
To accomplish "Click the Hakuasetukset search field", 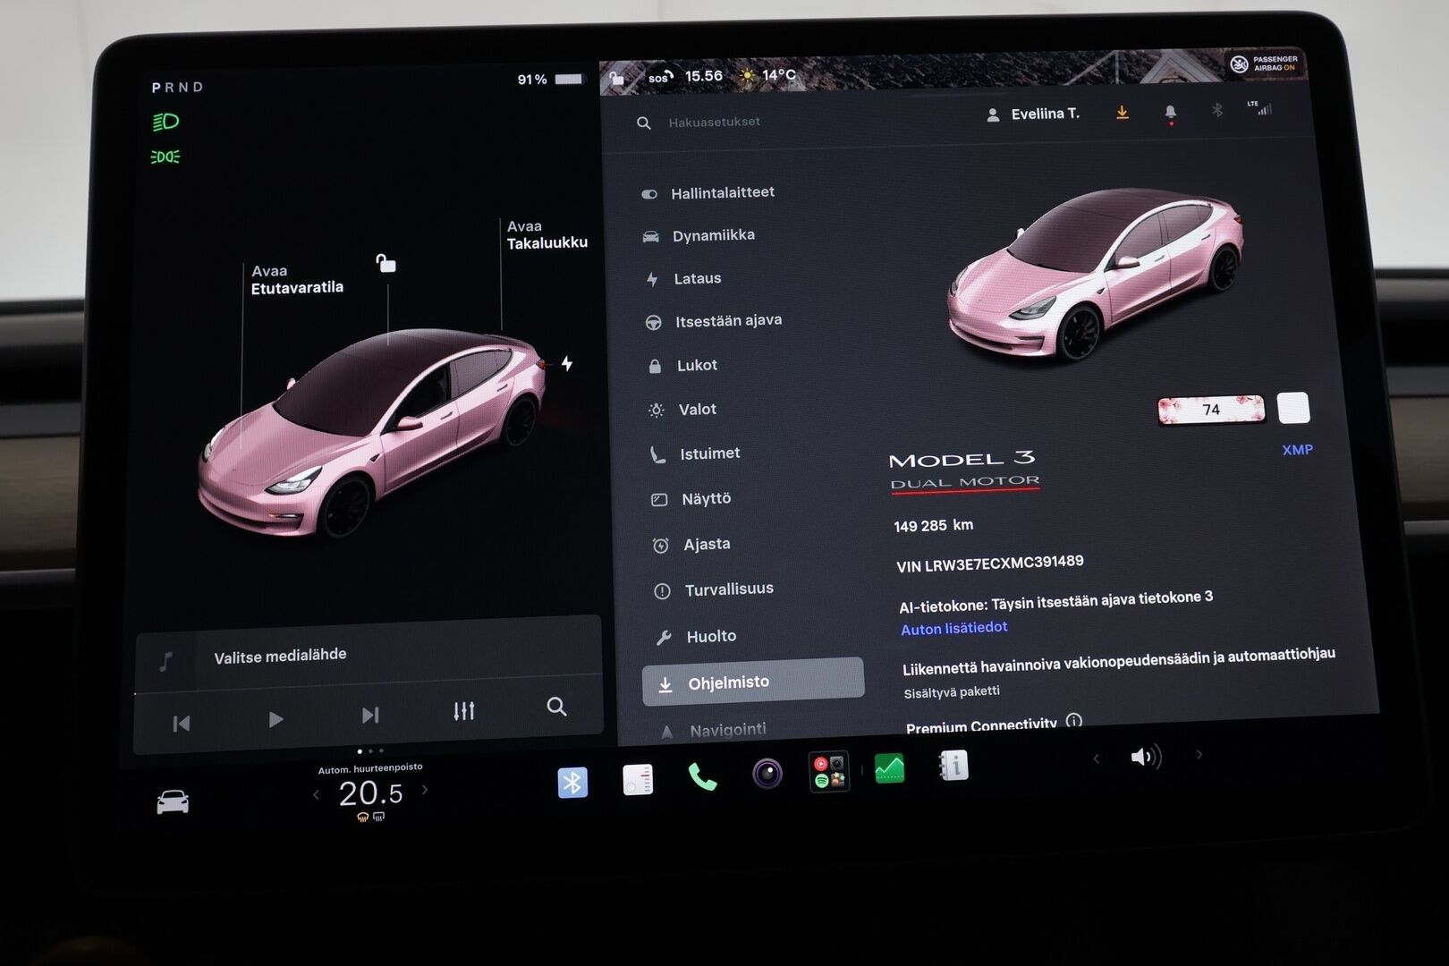I will [x=714, y=122].
